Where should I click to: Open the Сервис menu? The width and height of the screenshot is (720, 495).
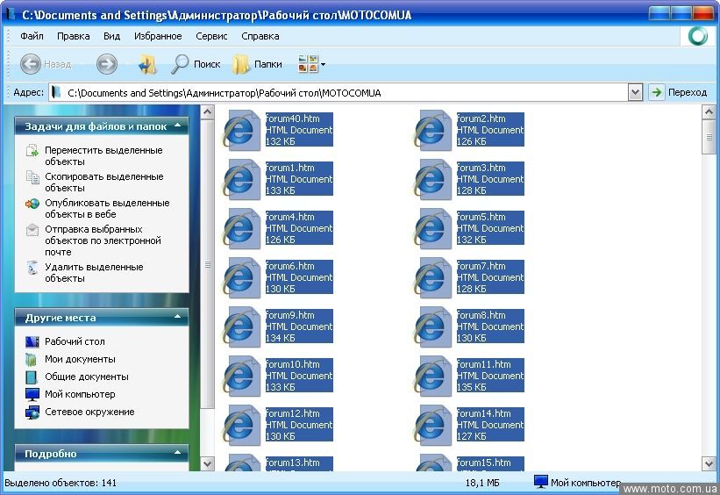point(211,36)
